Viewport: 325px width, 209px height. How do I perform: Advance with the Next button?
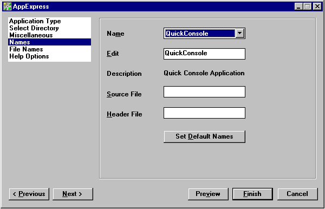click(x=73, y=194)
